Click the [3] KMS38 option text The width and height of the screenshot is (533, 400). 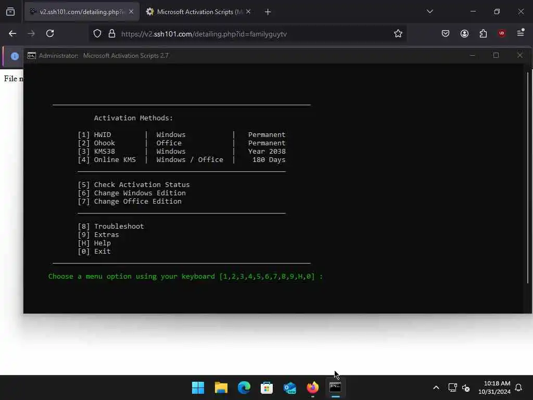coord(96,152)
